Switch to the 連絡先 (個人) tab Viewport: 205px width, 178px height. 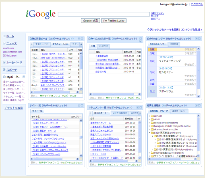tap(179, 111)
